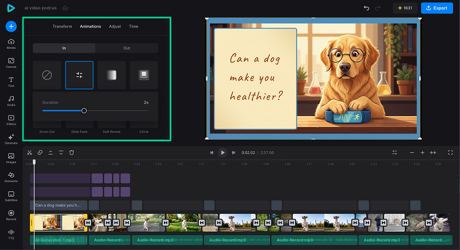Click the timeline playhead marker

click(x=34, y=162)
